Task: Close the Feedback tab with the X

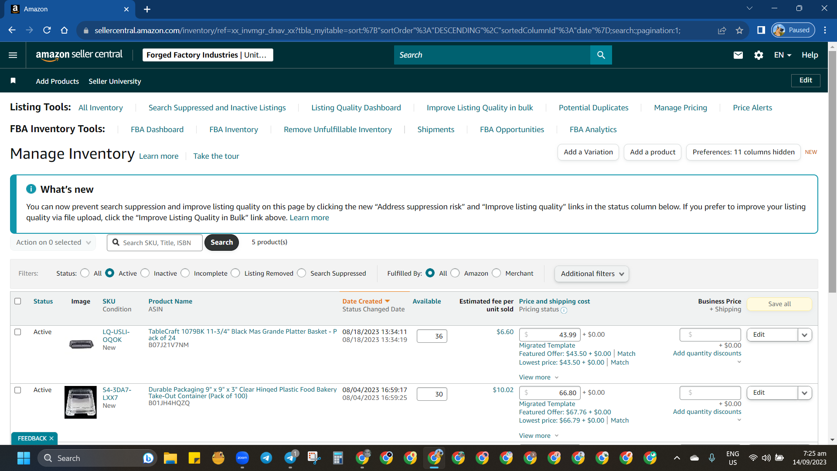Action: [x=51, y=438]
